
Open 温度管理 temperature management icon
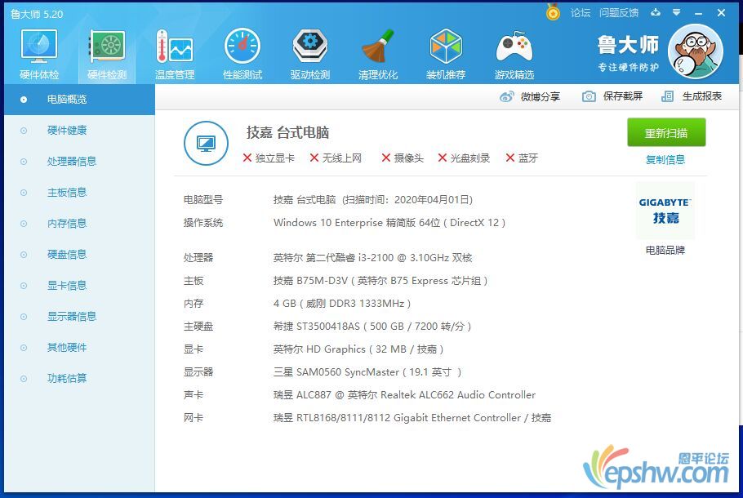[175, 46]
